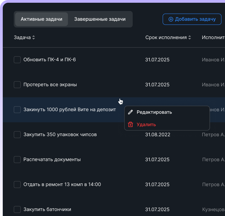Select the Активные задачи tab
Viewport: 225px width, 216px height.
tap(41, 19)
